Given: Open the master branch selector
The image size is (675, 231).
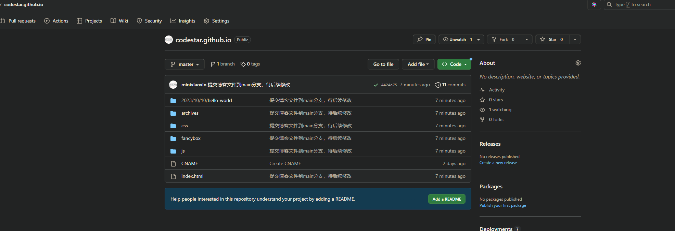Looking at the screenshot, I should [184, 64].
